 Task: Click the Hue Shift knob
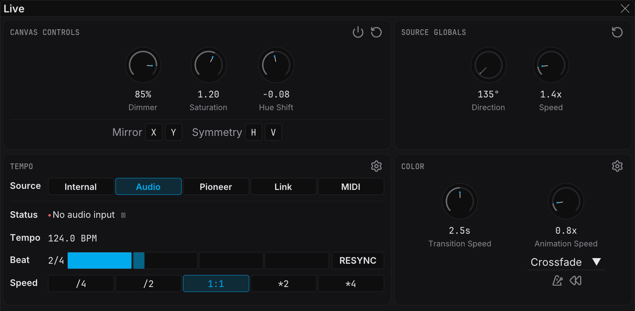coord(276,65)
